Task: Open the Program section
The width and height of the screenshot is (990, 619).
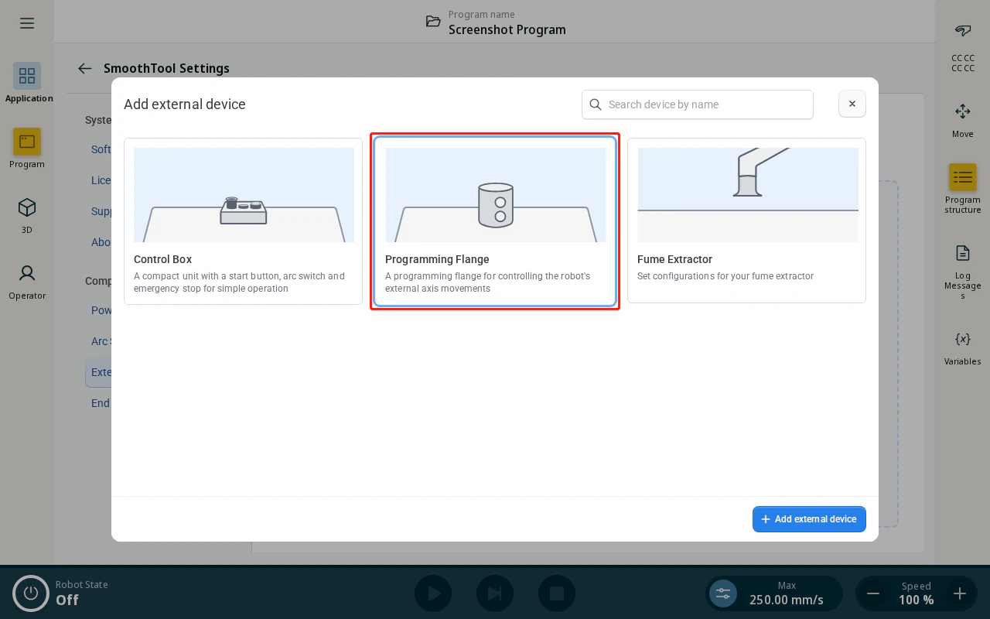Action: tap(27, 149)
